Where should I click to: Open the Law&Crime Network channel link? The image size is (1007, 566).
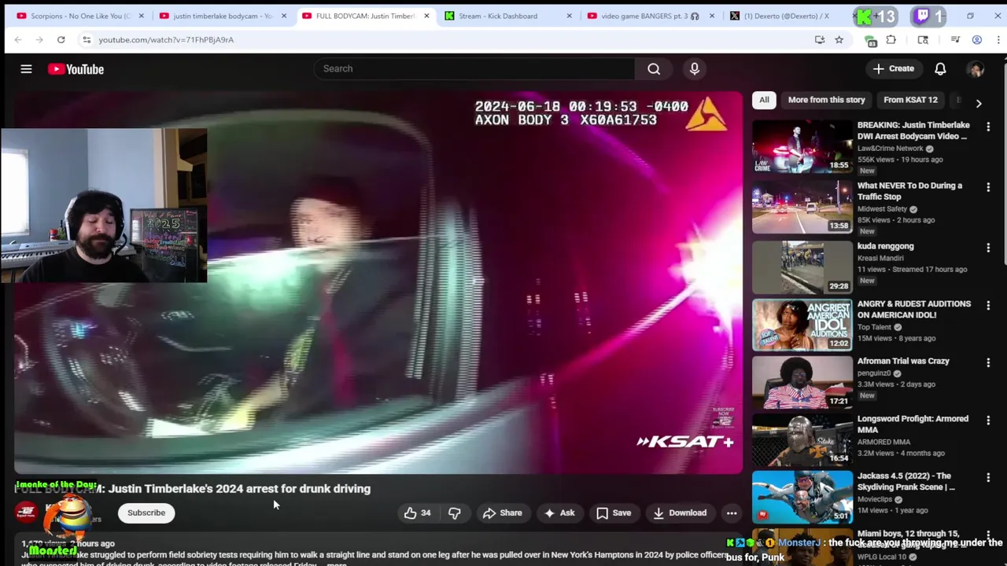(890, 149)
